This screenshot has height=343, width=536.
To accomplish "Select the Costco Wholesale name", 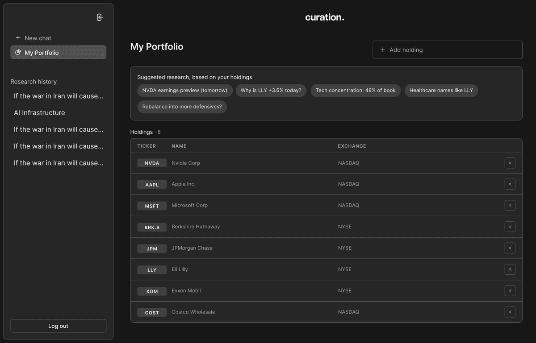I will click(x=193, y=312).
